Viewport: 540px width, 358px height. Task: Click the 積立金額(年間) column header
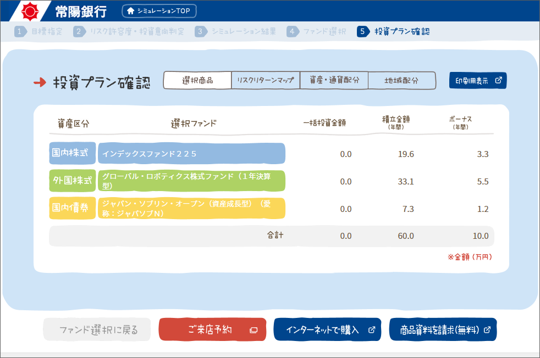coord(396,122)
